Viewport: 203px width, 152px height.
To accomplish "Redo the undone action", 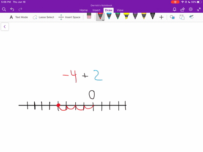I will pyautogui.click(x=20, y=9).
